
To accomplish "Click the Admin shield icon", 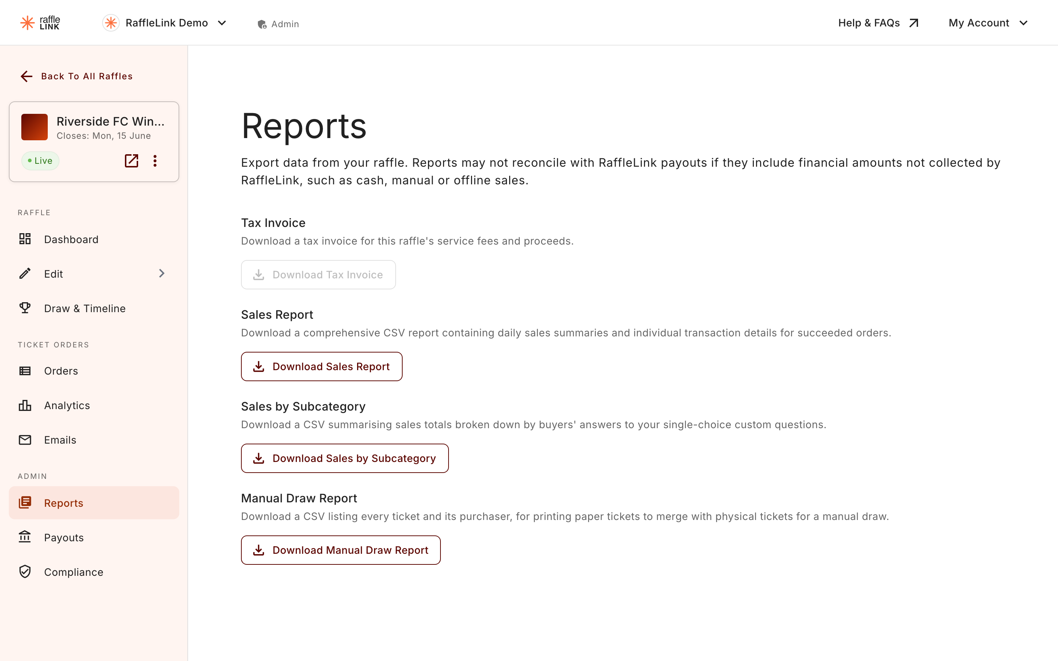I will [x=262, y=24].
